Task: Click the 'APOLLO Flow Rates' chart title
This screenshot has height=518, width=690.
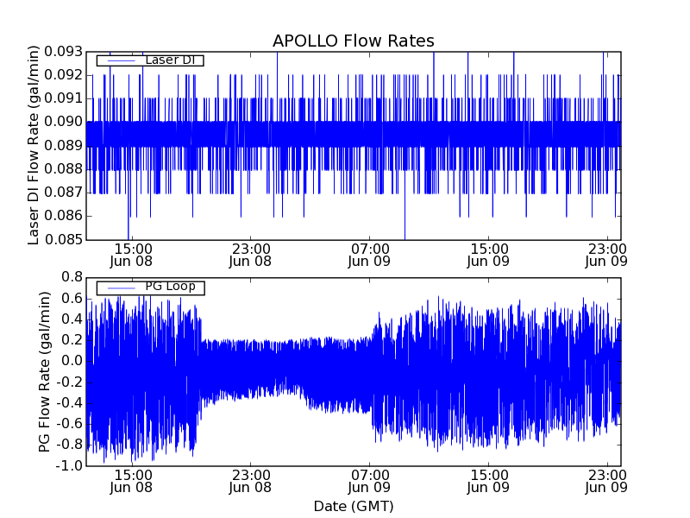Action: 354,41
